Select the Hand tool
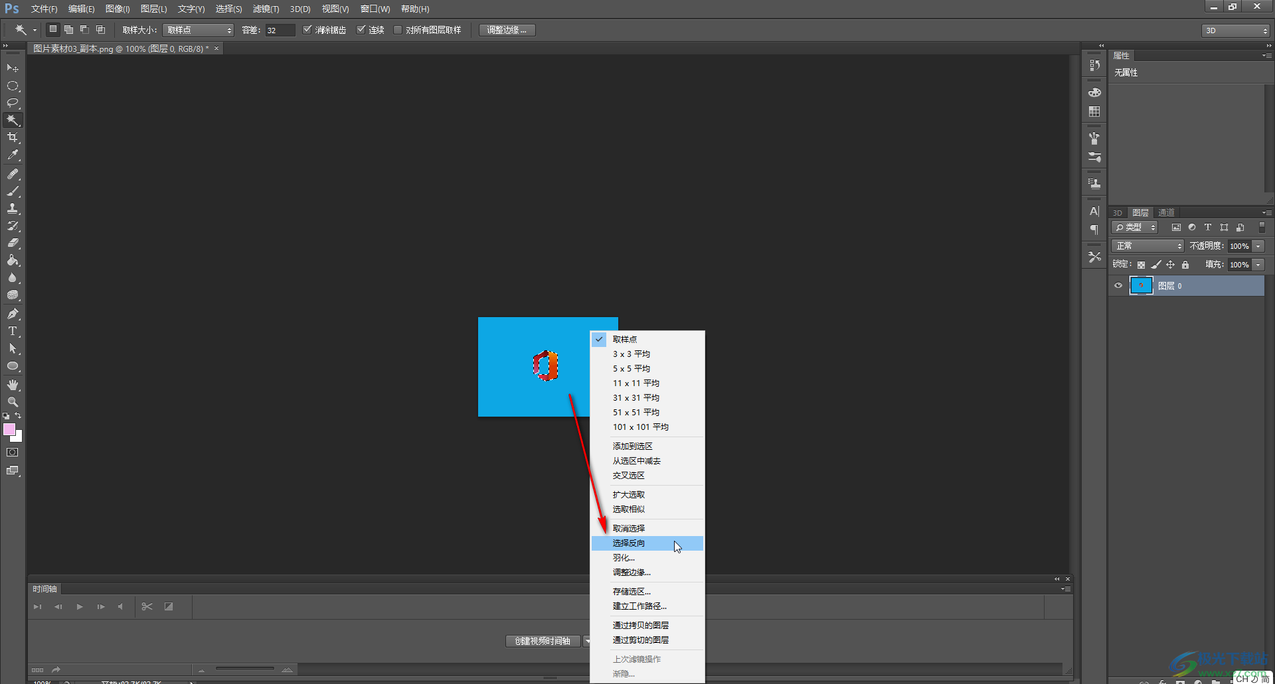The height and width of the screenshot is (684, 1275). (13, 385)
